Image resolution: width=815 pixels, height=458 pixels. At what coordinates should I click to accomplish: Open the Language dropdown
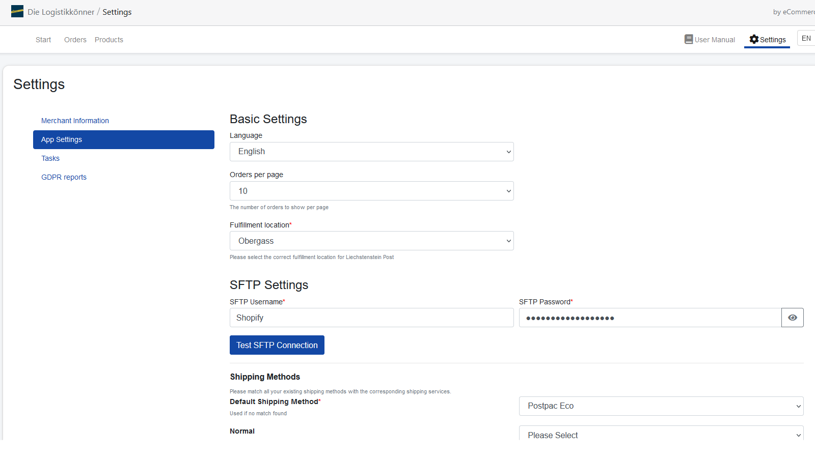371,152
